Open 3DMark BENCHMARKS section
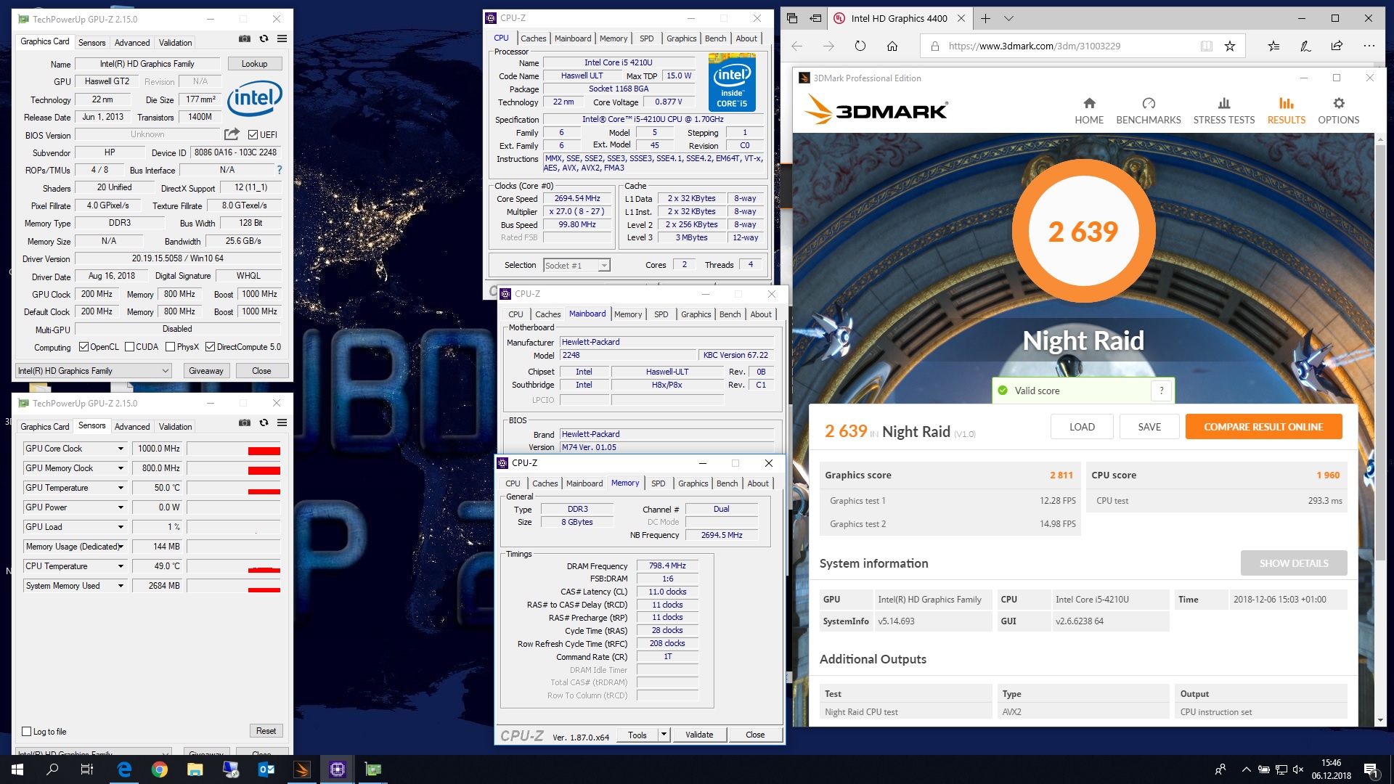 [1149, 111]
